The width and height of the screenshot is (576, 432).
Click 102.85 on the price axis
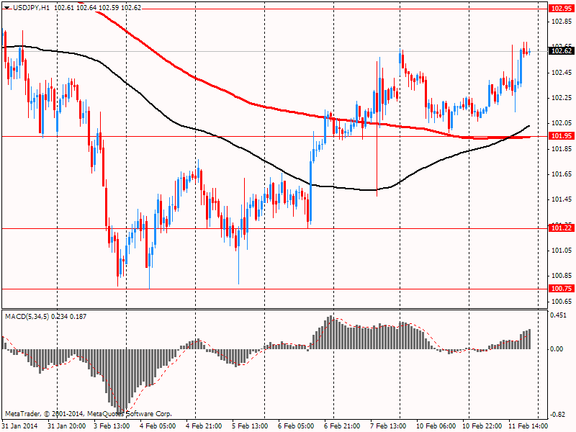tap(562, 22)
